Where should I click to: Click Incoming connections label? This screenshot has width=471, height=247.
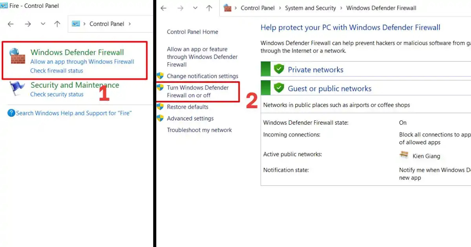292,134
